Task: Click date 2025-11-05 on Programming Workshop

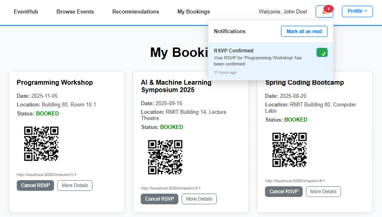Action: tap(45, 96)
